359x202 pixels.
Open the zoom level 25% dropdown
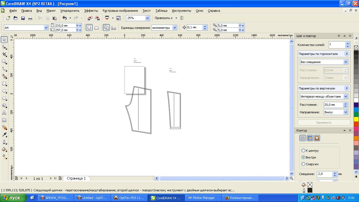(x=147, y=18)
